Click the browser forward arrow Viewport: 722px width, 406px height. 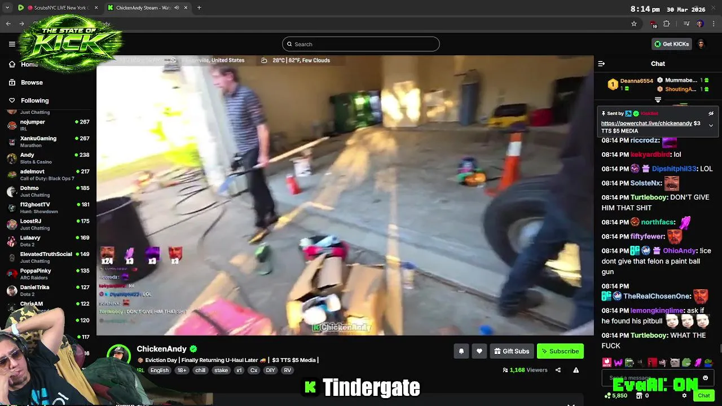click(x=21, y=24)
